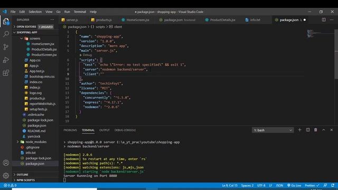Screen dimensions: 338x190
Task: Close the terminal panel
Action: tap(332, 130)
